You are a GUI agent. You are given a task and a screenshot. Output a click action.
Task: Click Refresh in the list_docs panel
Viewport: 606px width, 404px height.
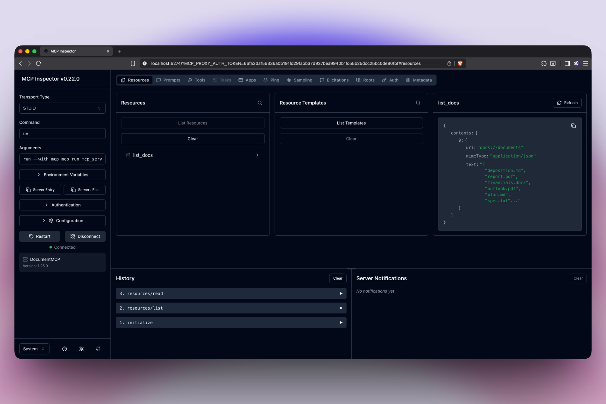pyautogui.click(x=567, y=103)
